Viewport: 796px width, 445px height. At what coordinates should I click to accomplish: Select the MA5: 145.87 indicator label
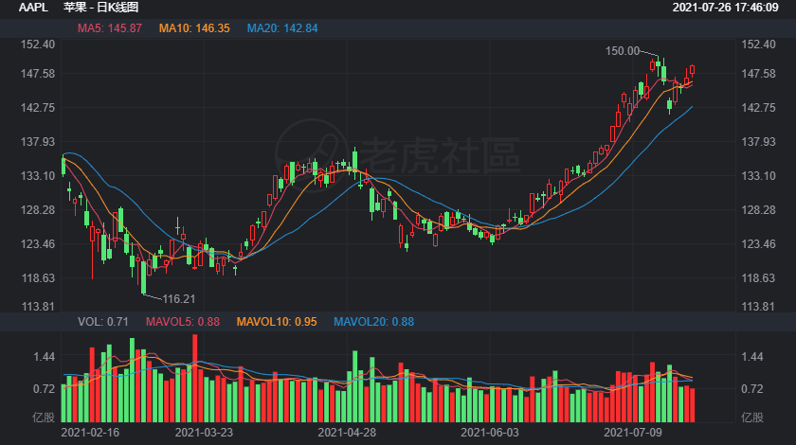[x=110, y=28]
